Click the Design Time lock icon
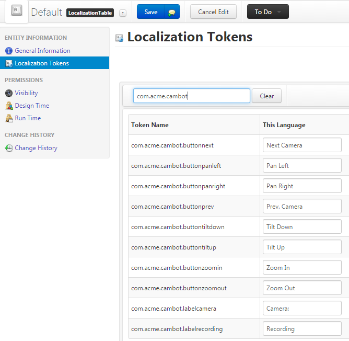This screenshot has width=349, height=341. click(9, 106)
